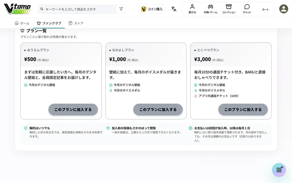The image size is (292, 183).
Task: Click the call ticket timer icon
Action: point(196,96)
